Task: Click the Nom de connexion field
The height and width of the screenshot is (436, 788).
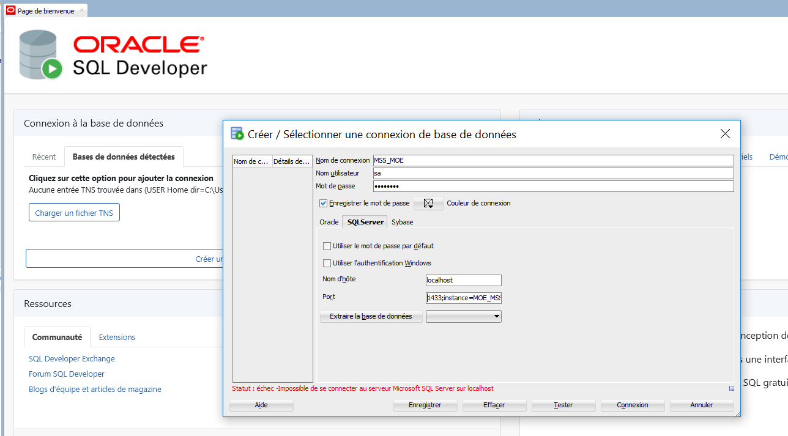Action: click(553, 160)
